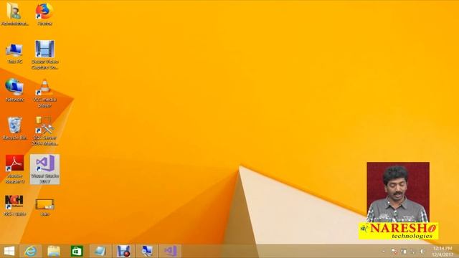459x258 pixels.
Task: Show hidden icons in the system tray
Action: (x=384, y=252)
